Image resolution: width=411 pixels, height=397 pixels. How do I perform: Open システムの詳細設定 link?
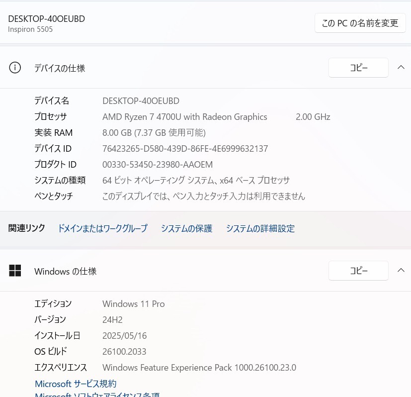pos(260,228)
